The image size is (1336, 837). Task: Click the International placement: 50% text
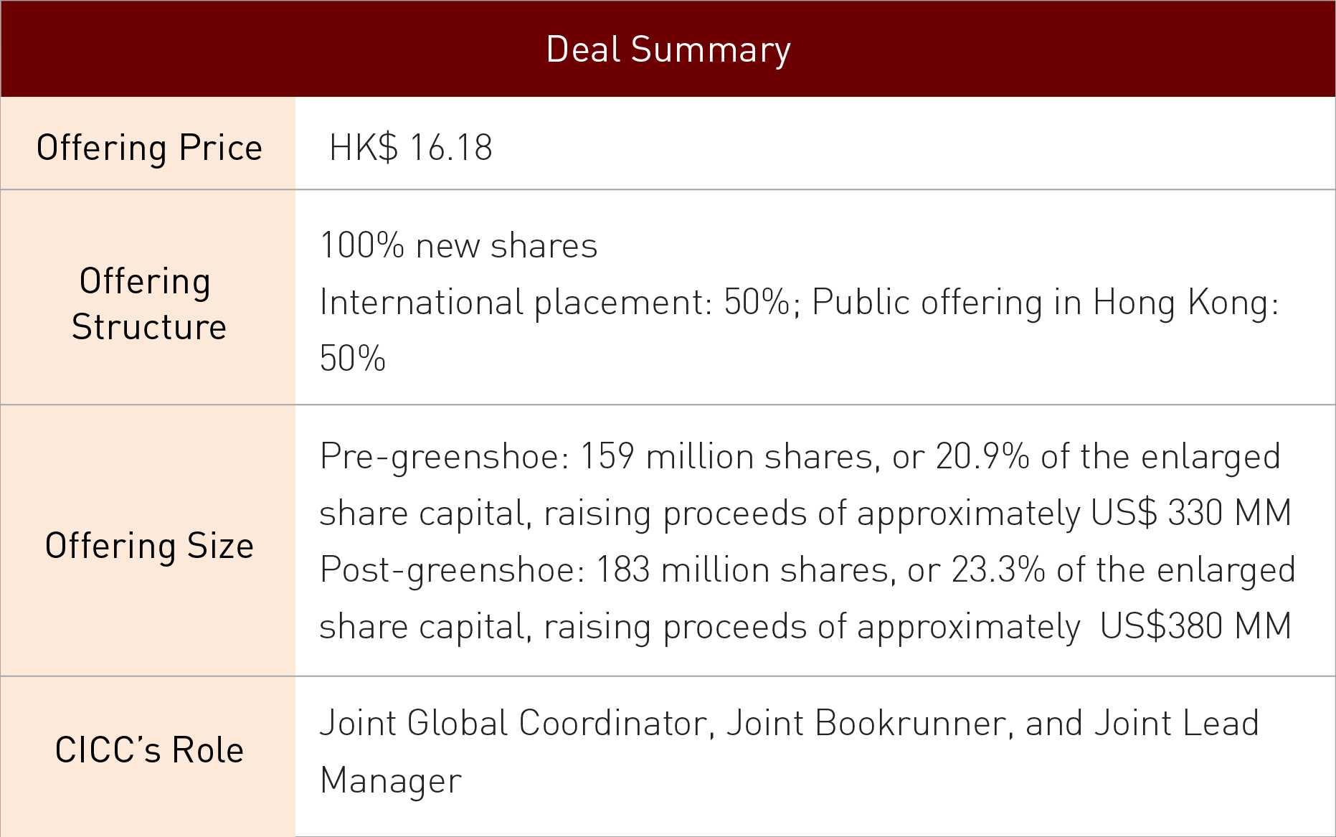point(554,302)
